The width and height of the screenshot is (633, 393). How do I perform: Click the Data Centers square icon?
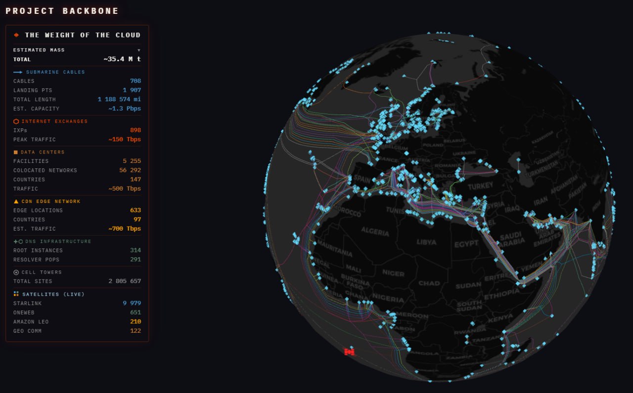point(16,153)
